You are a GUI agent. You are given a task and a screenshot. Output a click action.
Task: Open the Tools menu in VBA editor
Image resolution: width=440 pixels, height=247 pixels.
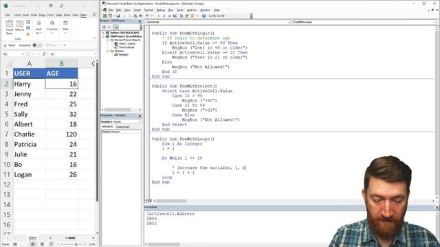(180, 10)
